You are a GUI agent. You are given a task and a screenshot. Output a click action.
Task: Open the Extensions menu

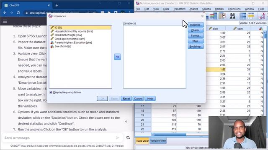pyautogui.click(x=234, y=9)
